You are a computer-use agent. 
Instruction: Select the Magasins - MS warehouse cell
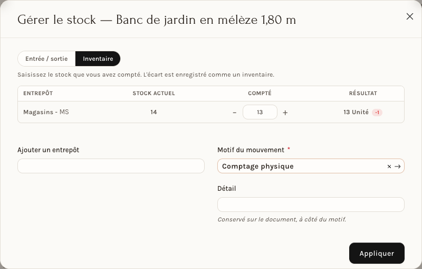pyautogui.click(x=46, y=112)
